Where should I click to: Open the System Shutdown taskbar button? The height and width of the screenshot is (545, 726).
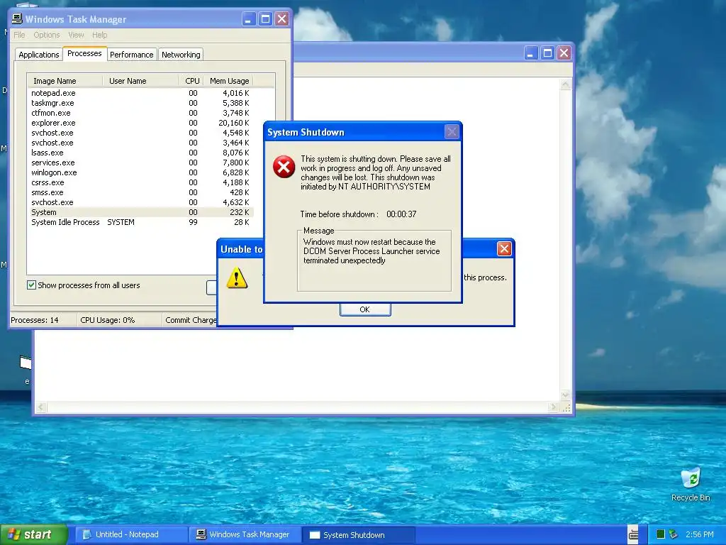point(359,535)
